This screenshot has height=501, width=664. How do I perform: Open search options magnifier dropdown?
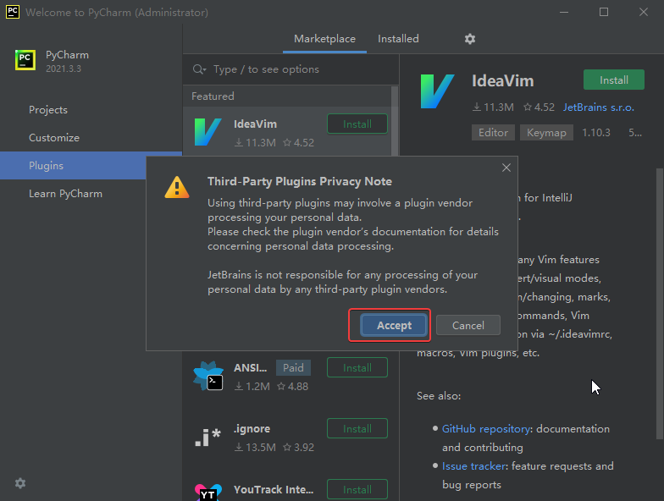199,69
